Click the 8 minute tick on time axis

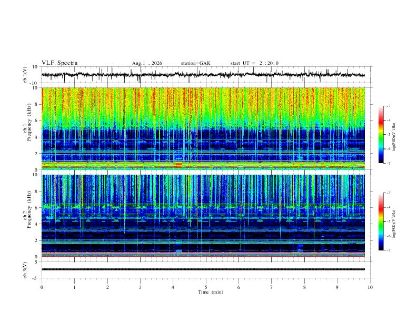304,287
